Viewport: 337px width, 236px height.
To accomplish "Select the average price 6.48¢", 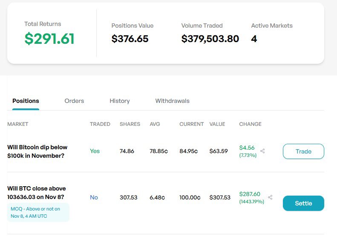I will tap(157, 197).
